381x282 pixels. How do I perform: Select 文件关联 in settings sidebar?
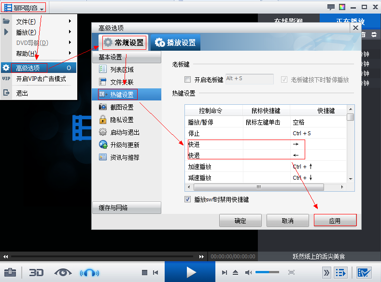pyautogui.click(x=127, y=82)
